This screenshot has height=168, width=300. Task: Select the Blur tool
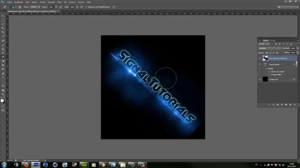3,65
